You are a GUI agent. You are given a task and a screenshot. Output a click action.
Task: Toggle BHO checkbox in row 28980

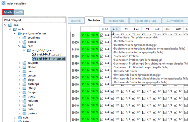(102, 63)
